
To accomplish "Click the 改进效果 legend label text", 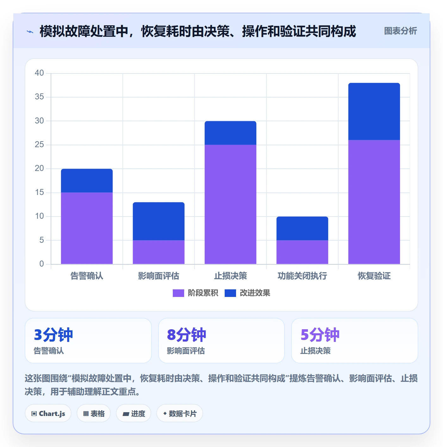I will point(255,293).
